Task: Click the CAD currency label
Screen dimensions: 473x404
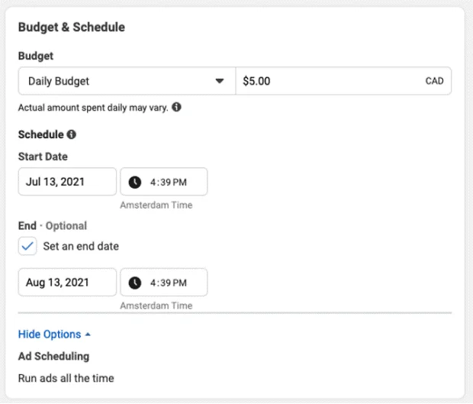Action: tap(434, 81)
